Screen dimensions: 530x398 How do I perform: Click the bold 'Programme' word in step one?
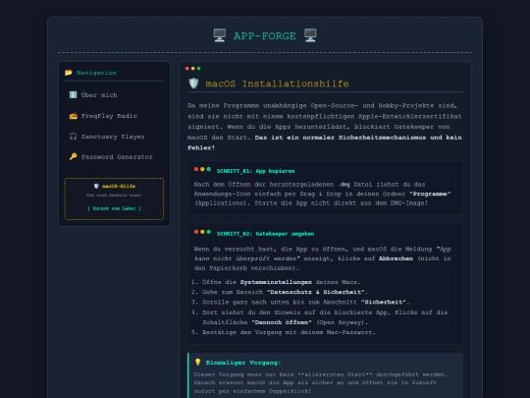point(430,194)
